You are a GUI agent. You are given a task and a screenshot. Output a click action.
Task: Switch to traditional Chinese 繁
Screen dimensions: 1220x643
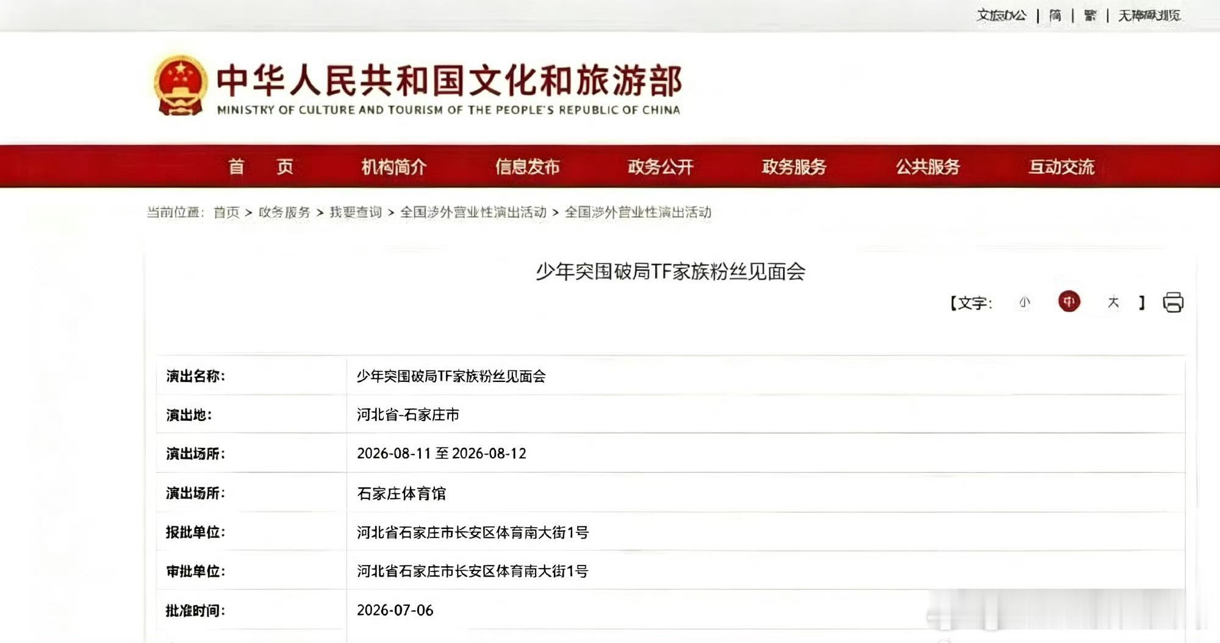pos(1090,15)
